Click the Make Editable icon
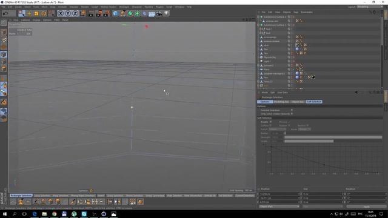Image resolution: width=388 pixels, height=218 pixels. coord(4,23)
